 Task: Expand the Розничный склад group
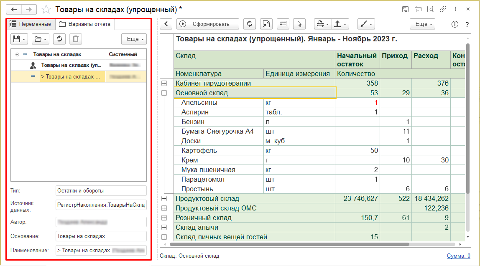pos(164,218)
